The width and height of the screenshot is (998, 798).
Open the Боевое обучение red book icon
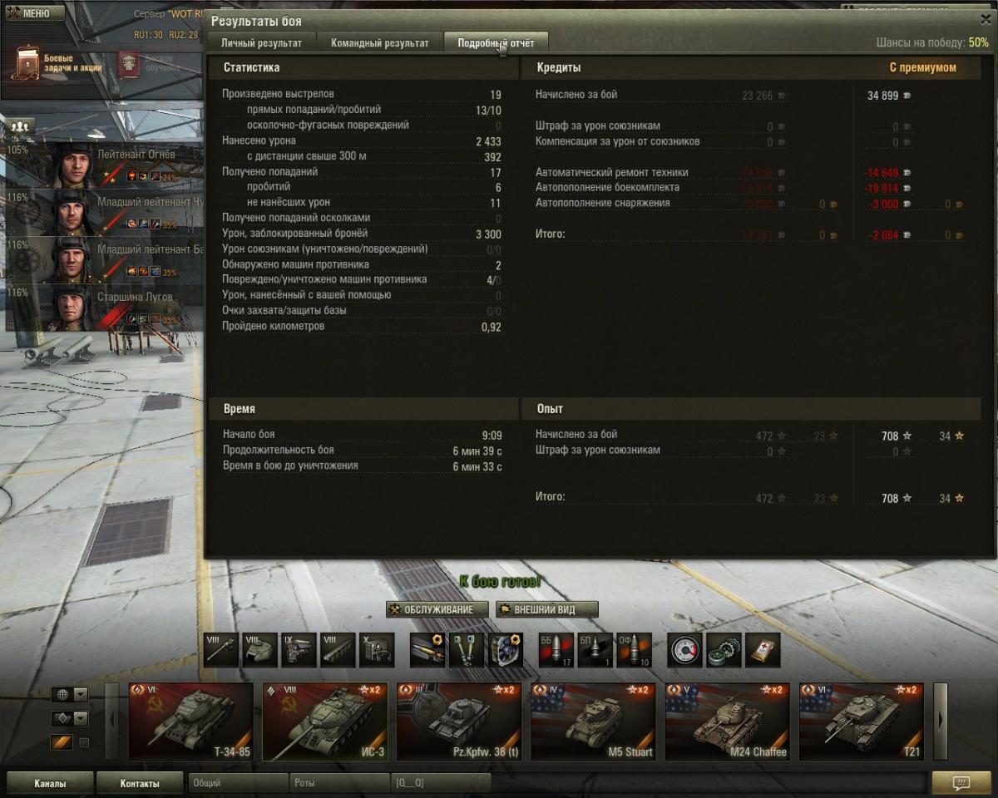point(129,63)
